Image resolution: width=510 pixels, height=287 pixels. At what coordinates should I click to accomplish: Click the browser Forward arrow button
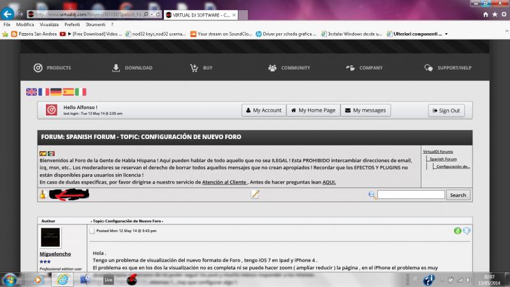pyautogui.click(x=20, y=14)
